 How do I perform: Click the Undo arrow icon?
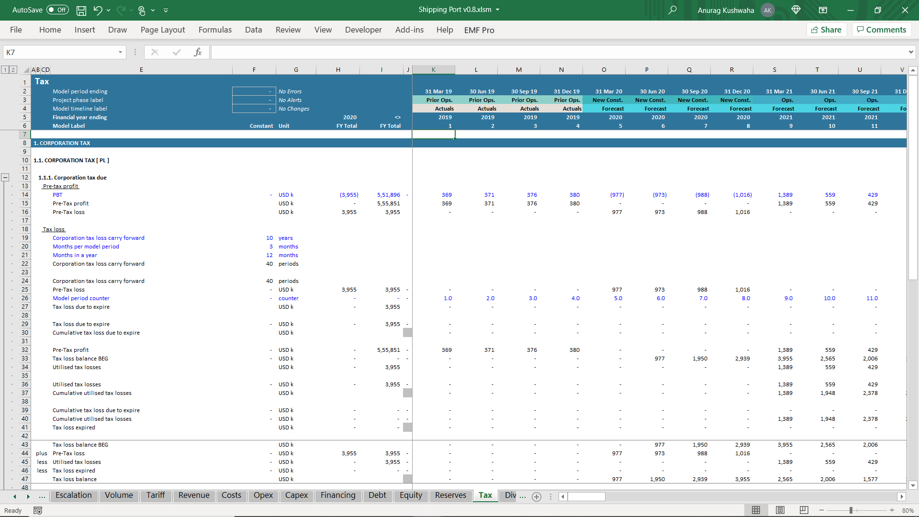[98, 10]
